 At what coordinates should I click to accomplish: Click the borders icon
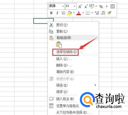point(88,13)
